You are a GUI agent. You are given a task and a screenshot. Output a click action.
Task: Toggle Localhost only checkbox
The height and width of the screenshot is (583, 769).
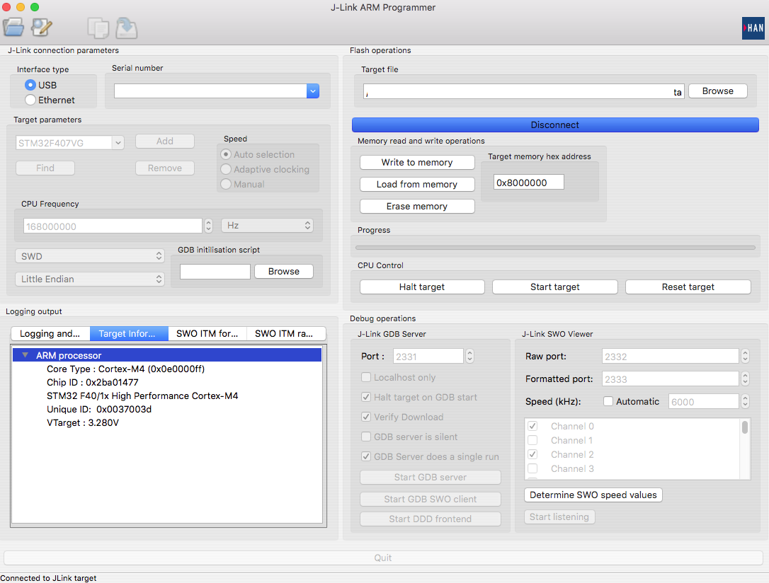click(x=366, y=377)
